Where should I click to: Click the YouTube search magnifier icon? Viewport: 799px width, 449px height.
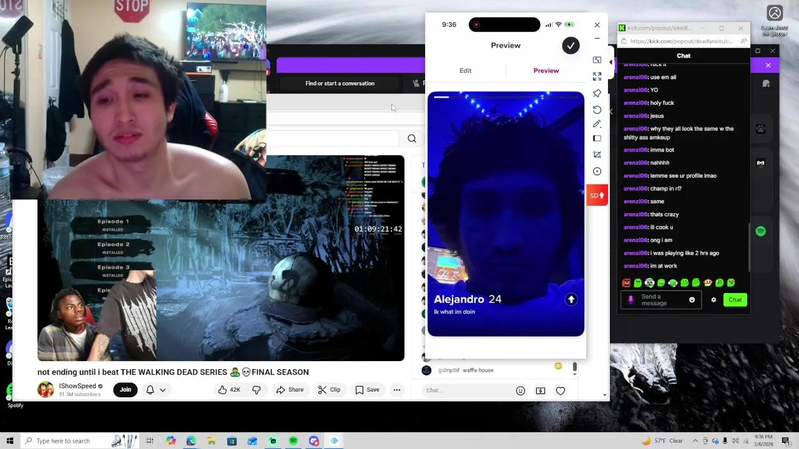pos(412,138)
